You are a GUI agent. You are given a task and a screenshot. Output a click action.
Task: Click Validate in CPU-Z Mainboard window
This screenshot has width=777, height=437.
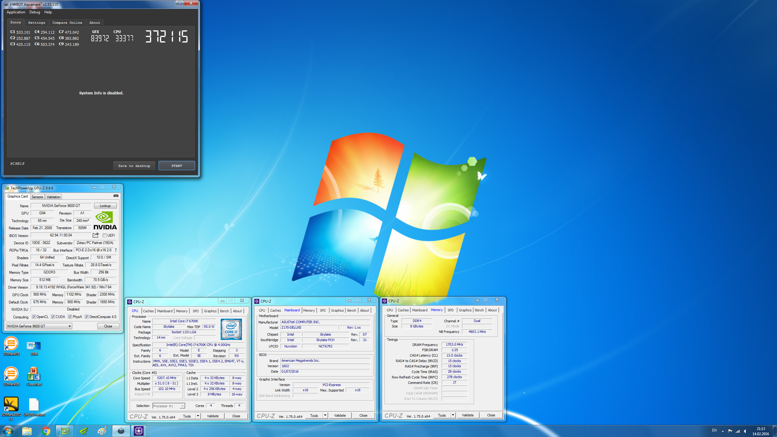[x=340, y=415]
